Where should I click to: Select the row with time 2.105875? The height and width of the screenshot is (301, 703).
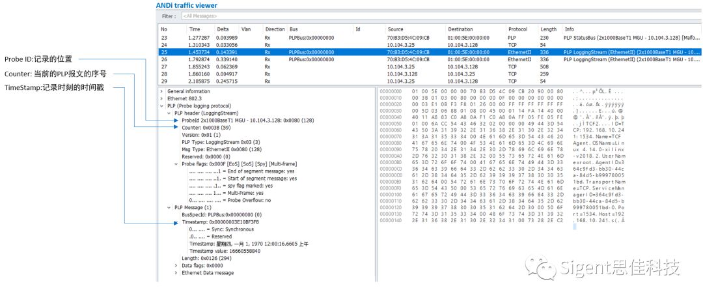click(430, 80)
